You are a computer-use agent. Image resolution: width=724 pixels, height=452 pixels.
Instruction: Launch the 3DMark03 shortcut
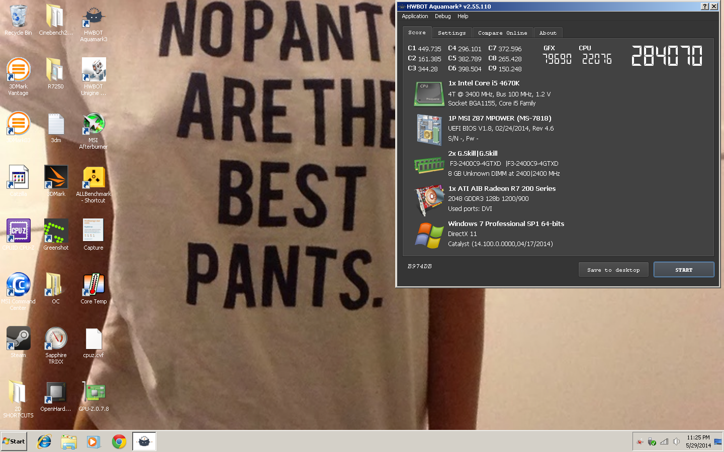coord(18,128)
